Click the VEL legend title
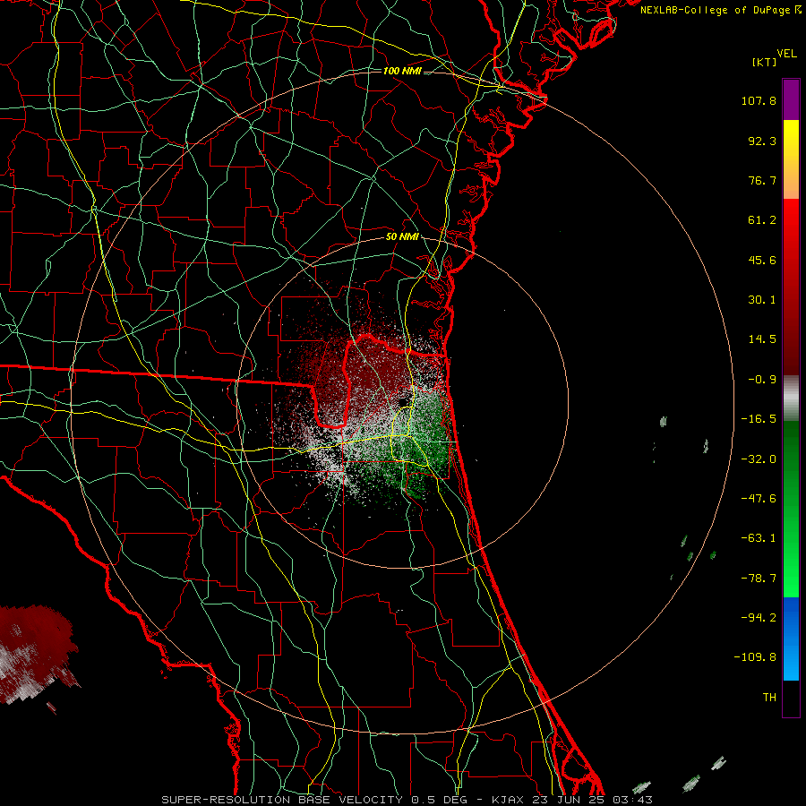Image resolution: width=806 pixels, height=806 pixels. [x=786, y=54]
